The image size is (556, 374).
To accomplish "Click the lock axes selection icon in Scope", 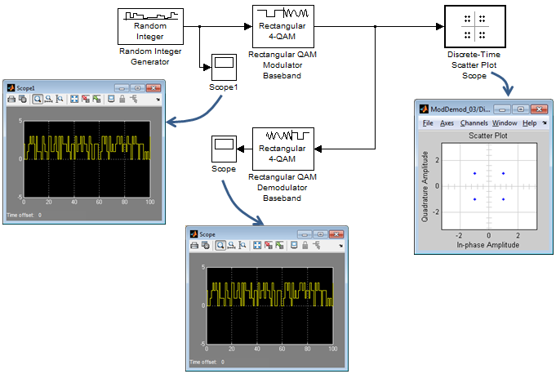I will point(305,245).
